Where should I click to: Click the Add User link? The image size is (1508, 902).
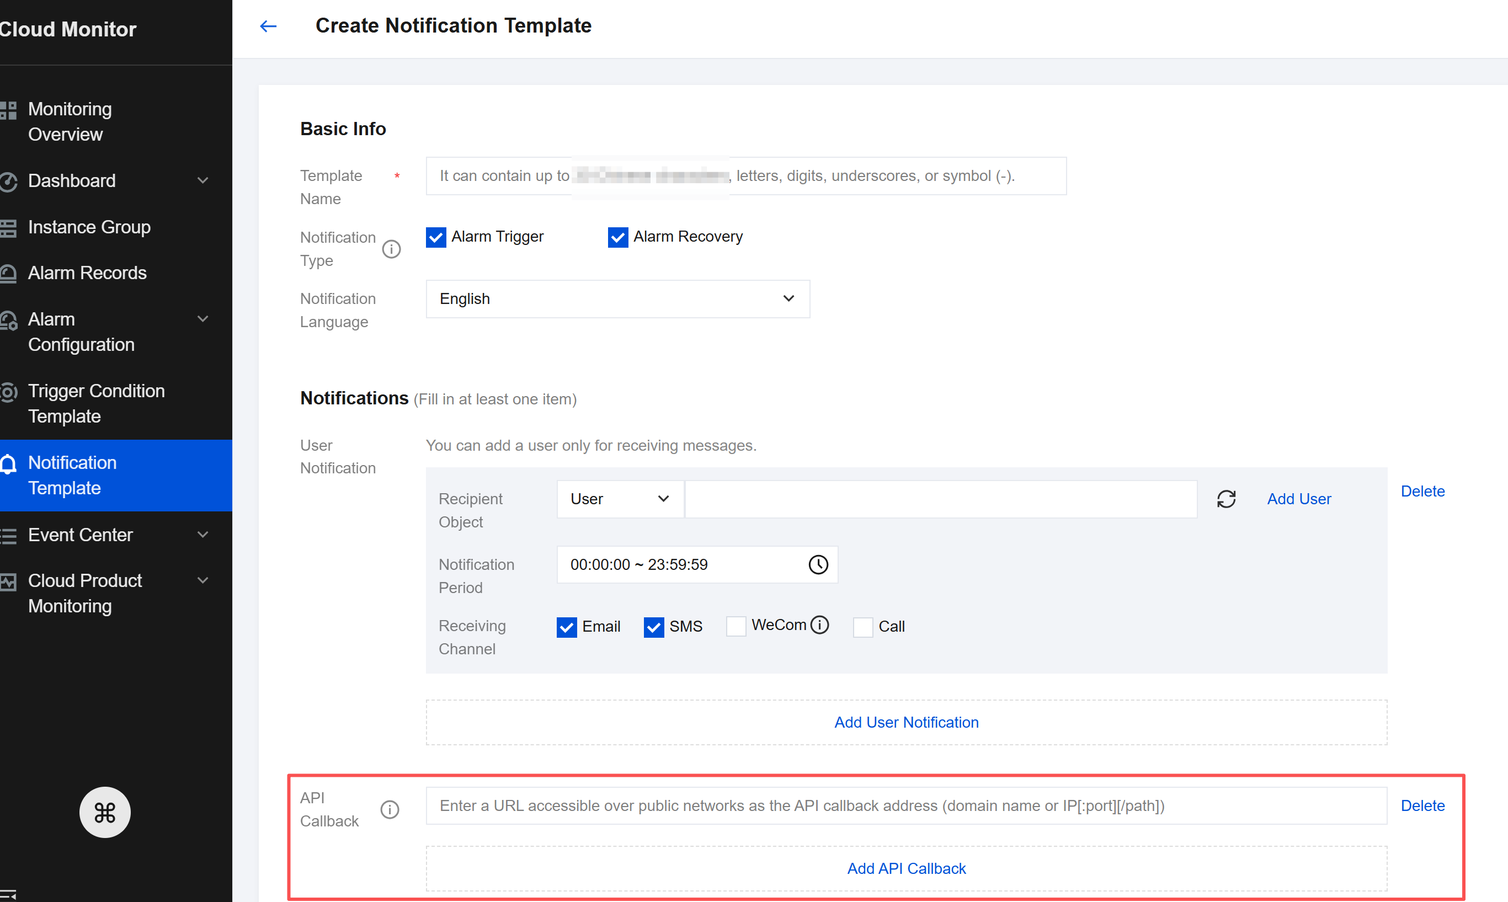(1299, 499)
